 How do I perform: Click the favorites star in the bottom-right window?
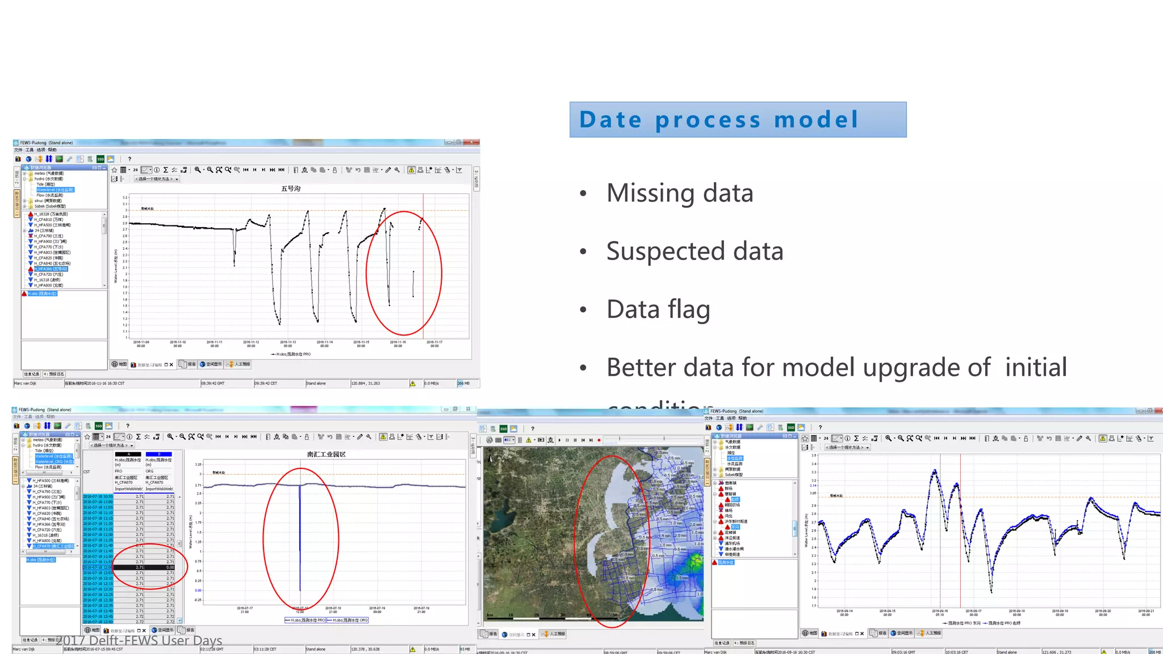point(805,438)
